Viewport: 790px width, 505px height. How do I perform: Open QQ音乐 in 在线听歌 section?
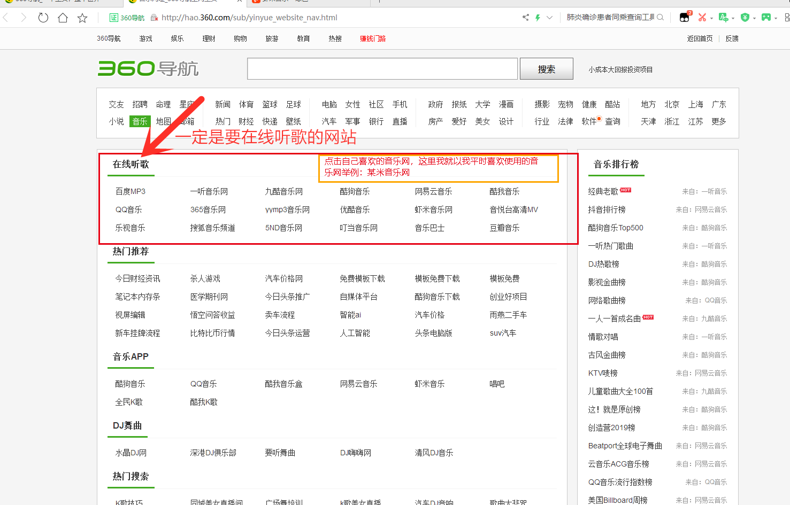pyautogui.click(x=129, y=209)
